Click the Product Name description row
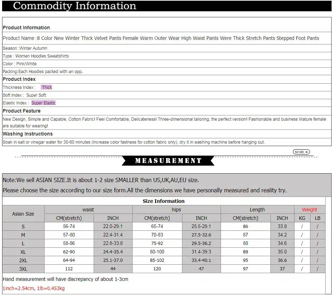This screenshot has width=333, height=295. [x=166, y=38]
